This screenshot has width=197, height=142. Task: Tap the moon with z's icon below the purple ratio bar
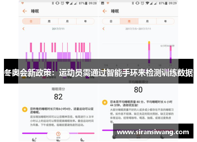(34, 140)
